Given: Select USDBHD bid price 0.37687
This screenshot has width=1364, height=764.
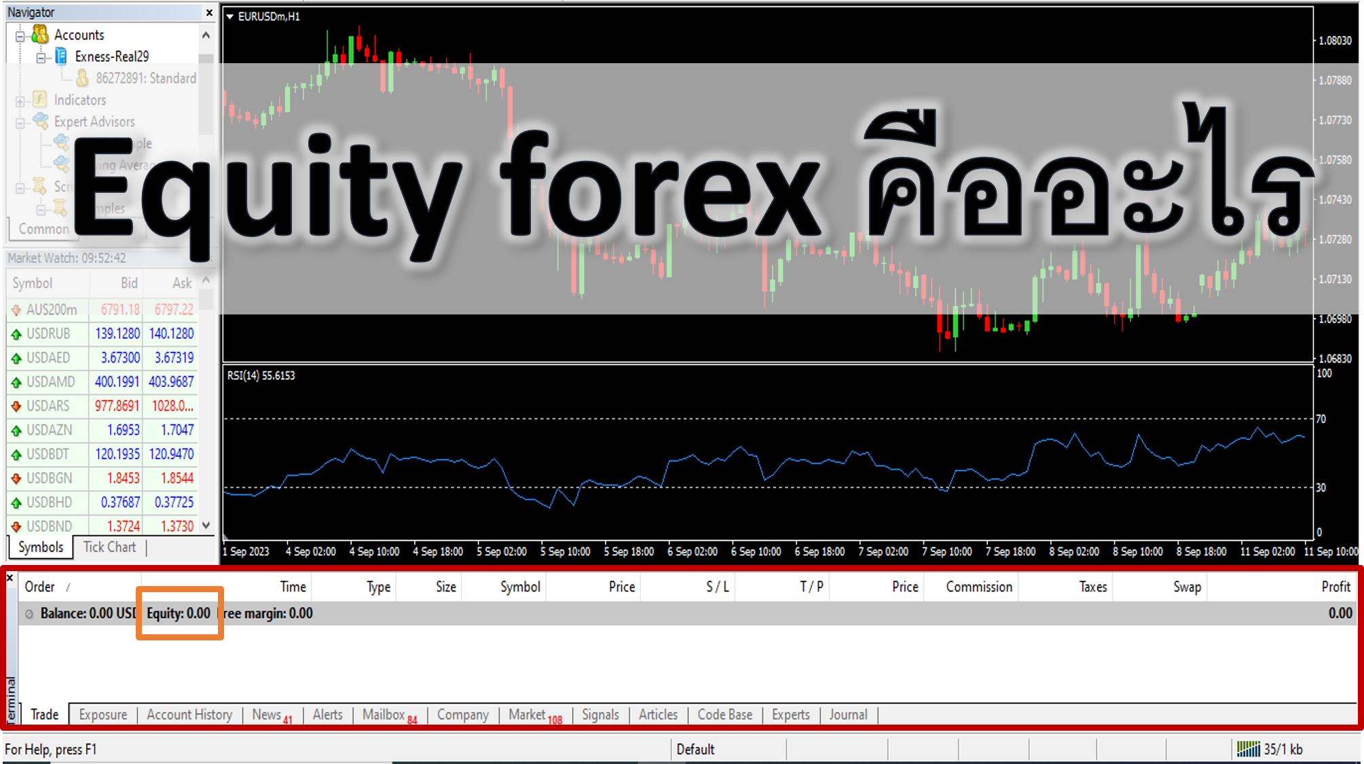Looking at the screenshot, I should (x=120, y=502).
